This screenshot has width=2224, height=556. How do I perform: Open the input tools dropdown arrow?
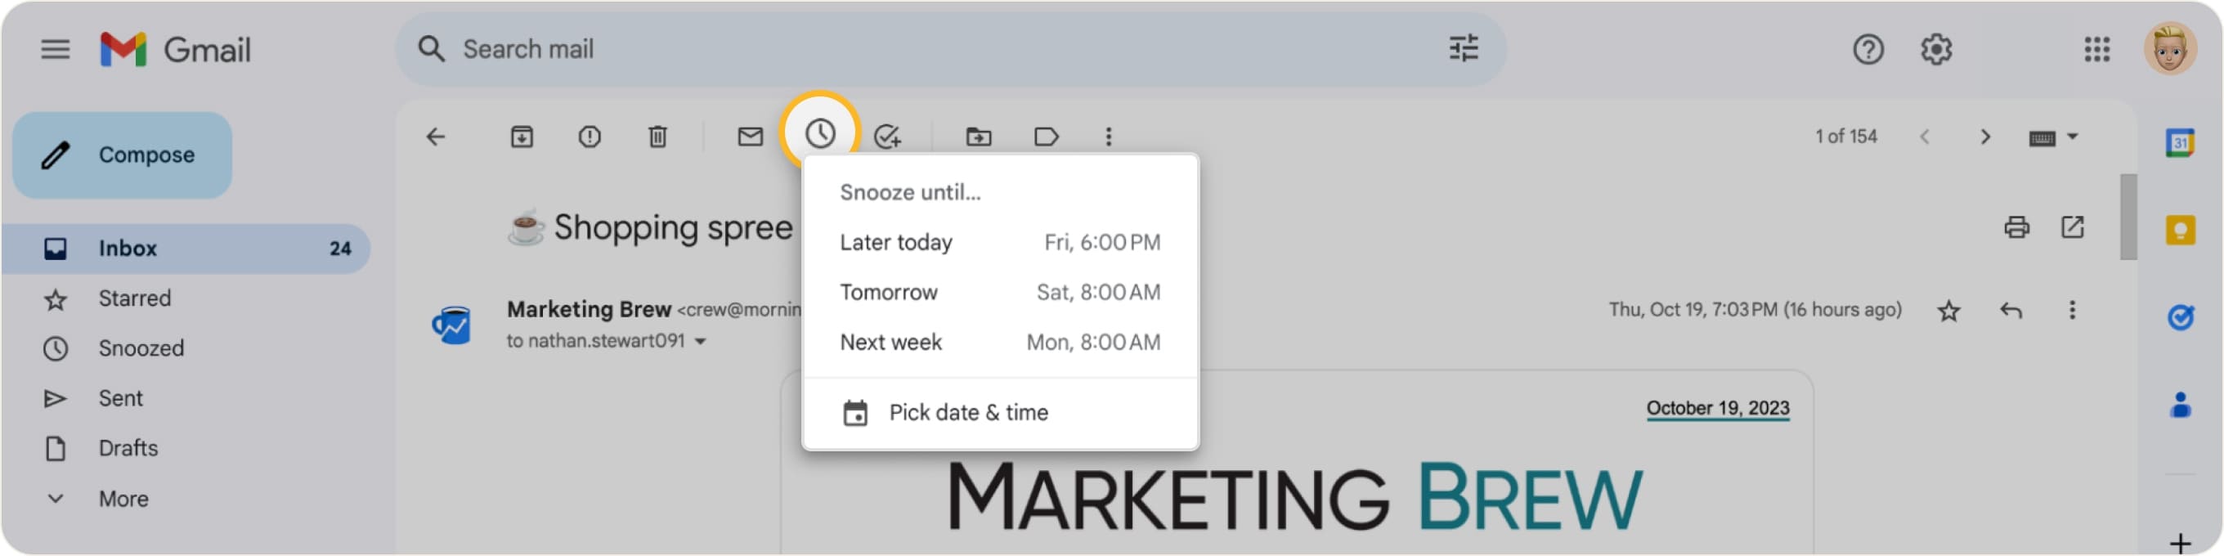(x=2073, y=137)
